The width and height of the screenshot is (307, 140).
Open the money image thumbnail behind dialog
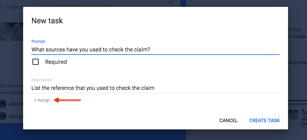[11, 32]
